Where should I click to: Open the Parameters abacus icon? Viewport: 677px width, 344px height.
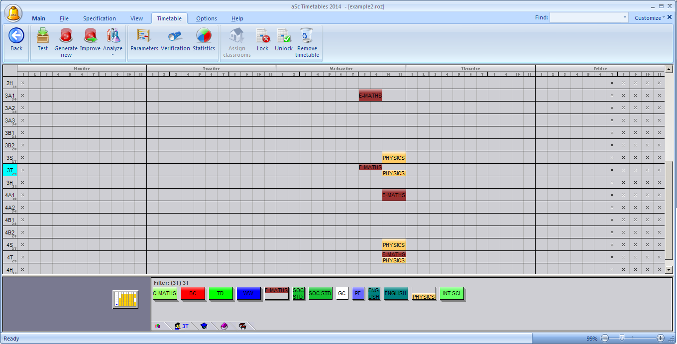[144, 36]
